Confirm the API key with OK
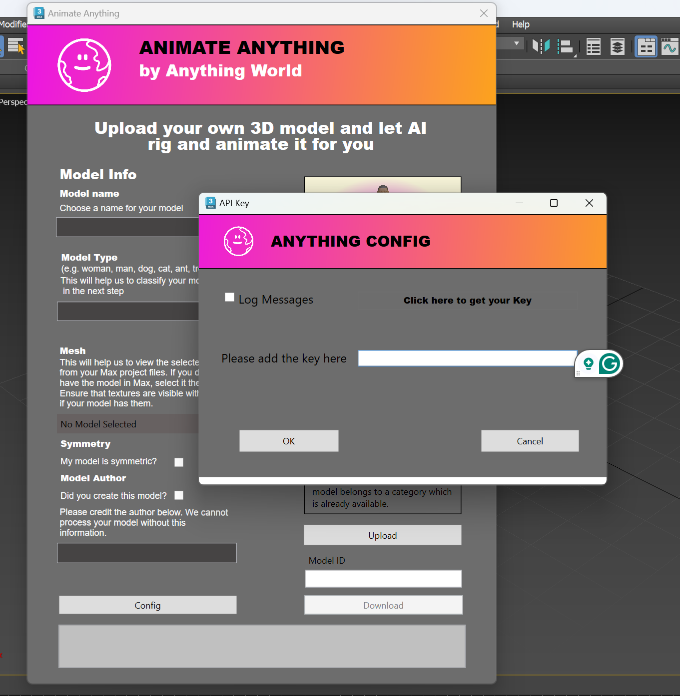The width and height of the screenshot is (680, 696). (x=289, y=441)
